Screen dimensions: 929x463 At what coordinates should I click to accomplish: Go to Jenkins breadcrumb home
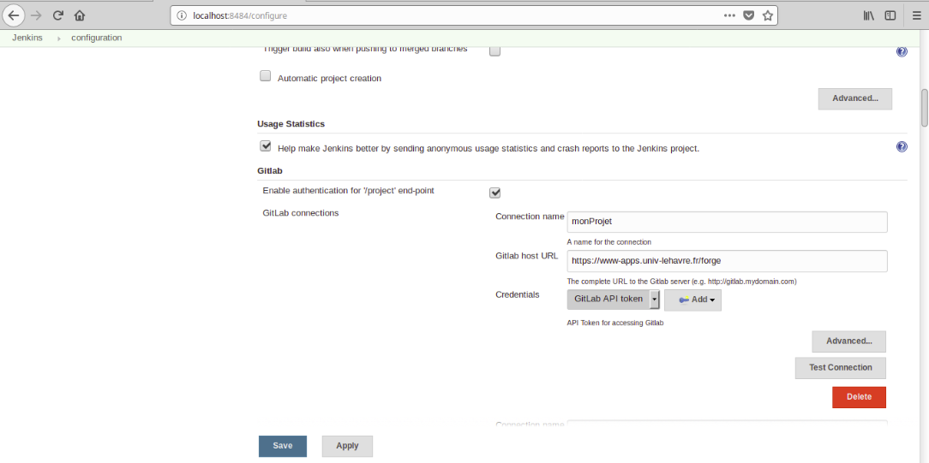pyautogui.click(x=27, y=38)
